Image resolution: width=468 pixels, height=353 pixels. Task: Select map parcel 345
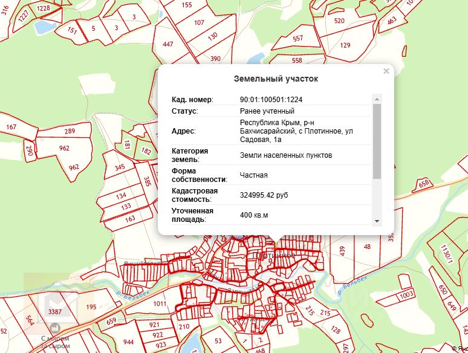tap(120, 167)
